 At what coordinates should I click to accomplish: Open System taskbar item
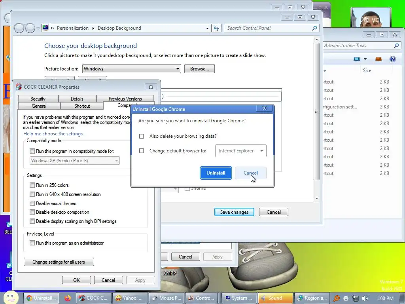coord(239,298)
